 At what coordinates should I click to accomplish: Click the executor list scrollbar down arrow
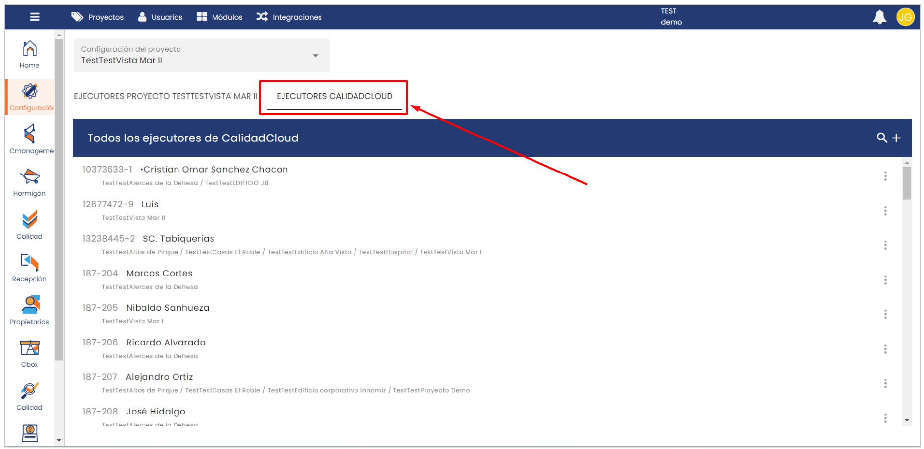pos(907,420)
